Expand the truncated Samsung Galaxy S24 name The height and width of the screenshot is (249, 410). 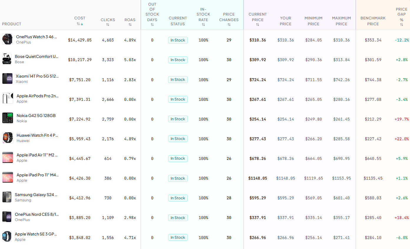click(36, 195)
